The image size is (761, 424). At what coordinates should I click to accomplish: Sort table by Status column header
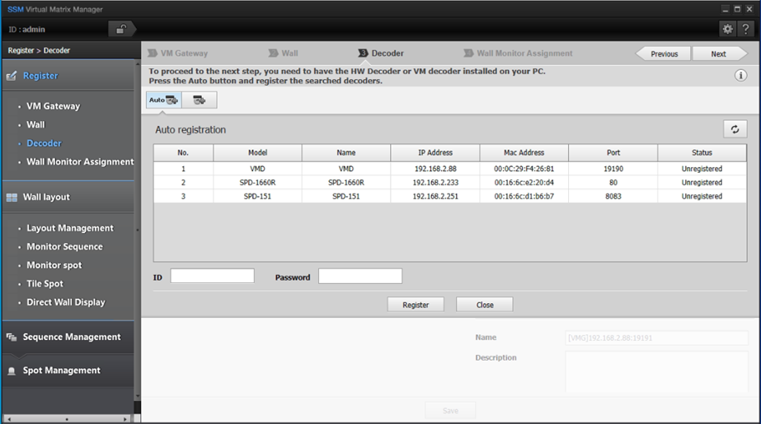point(702,152)
